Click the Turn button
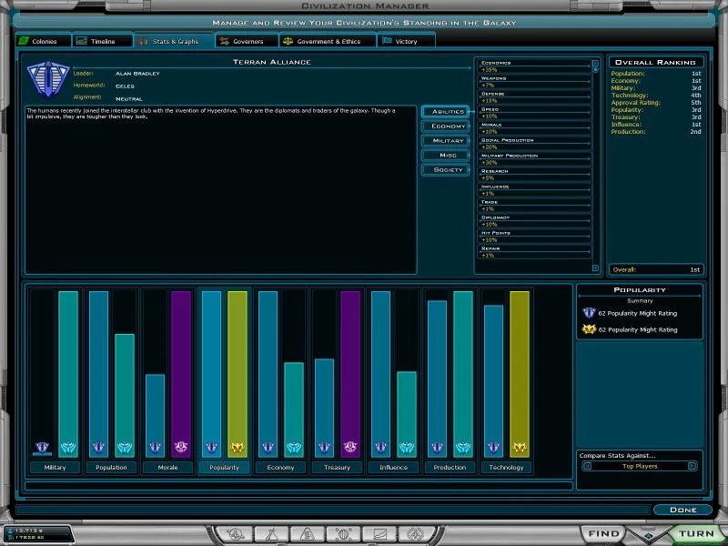This screenshot has height=546, width=728. click(694, 533)
